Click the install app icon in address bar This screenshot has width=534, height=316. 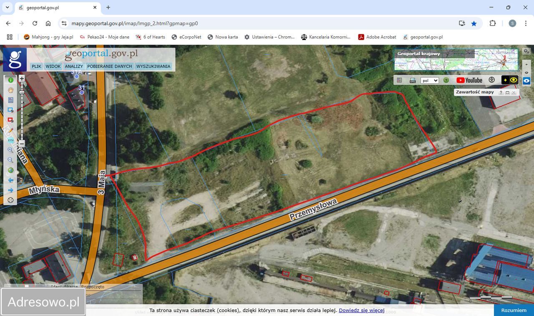462,23
